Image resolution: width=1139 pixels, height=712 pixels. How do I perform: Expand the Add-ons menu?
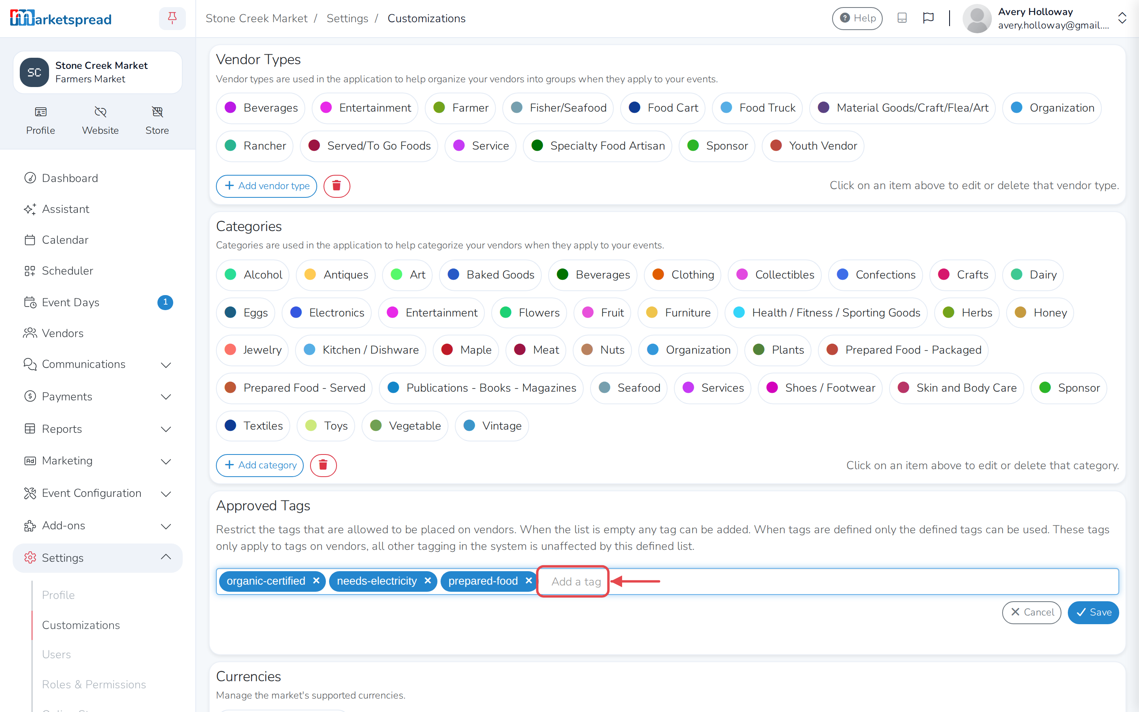(98, 526)
